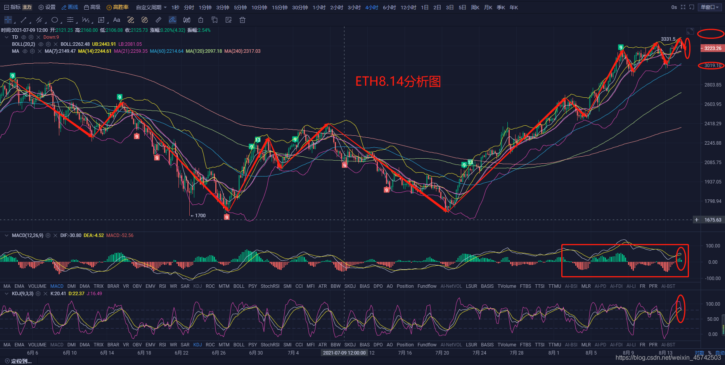Collapse the MACD pane chevron

(x=7, y=235)
